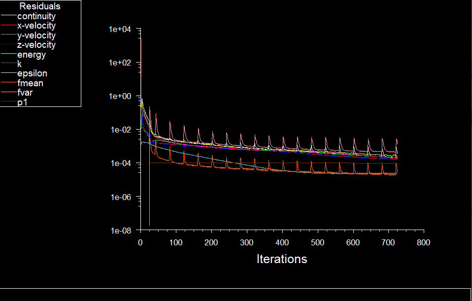Click the 1e-08 y-axis tick label
The image size is (472, 301).
(x=120, y=230)
